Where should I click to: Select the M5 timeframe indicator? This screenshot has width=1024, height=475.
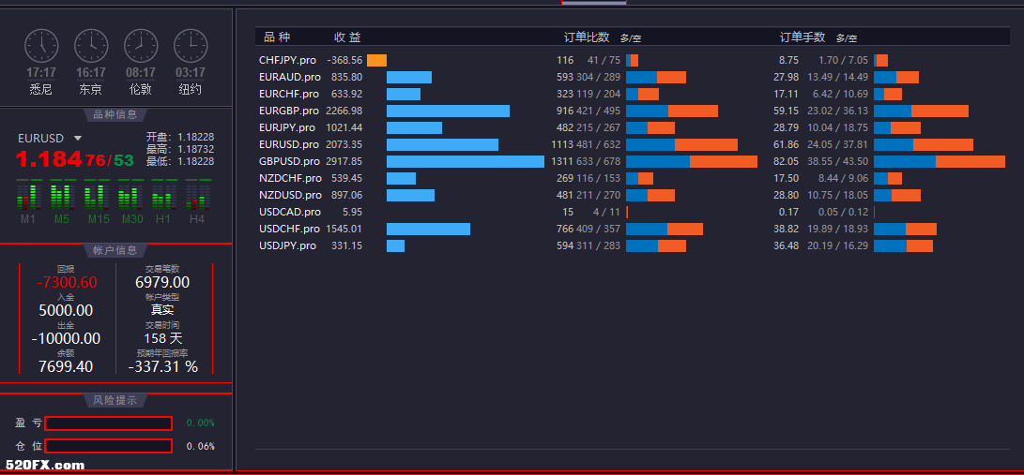coord(61,200)
